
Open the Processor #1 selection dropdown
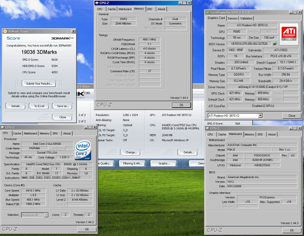pos(46,215)
